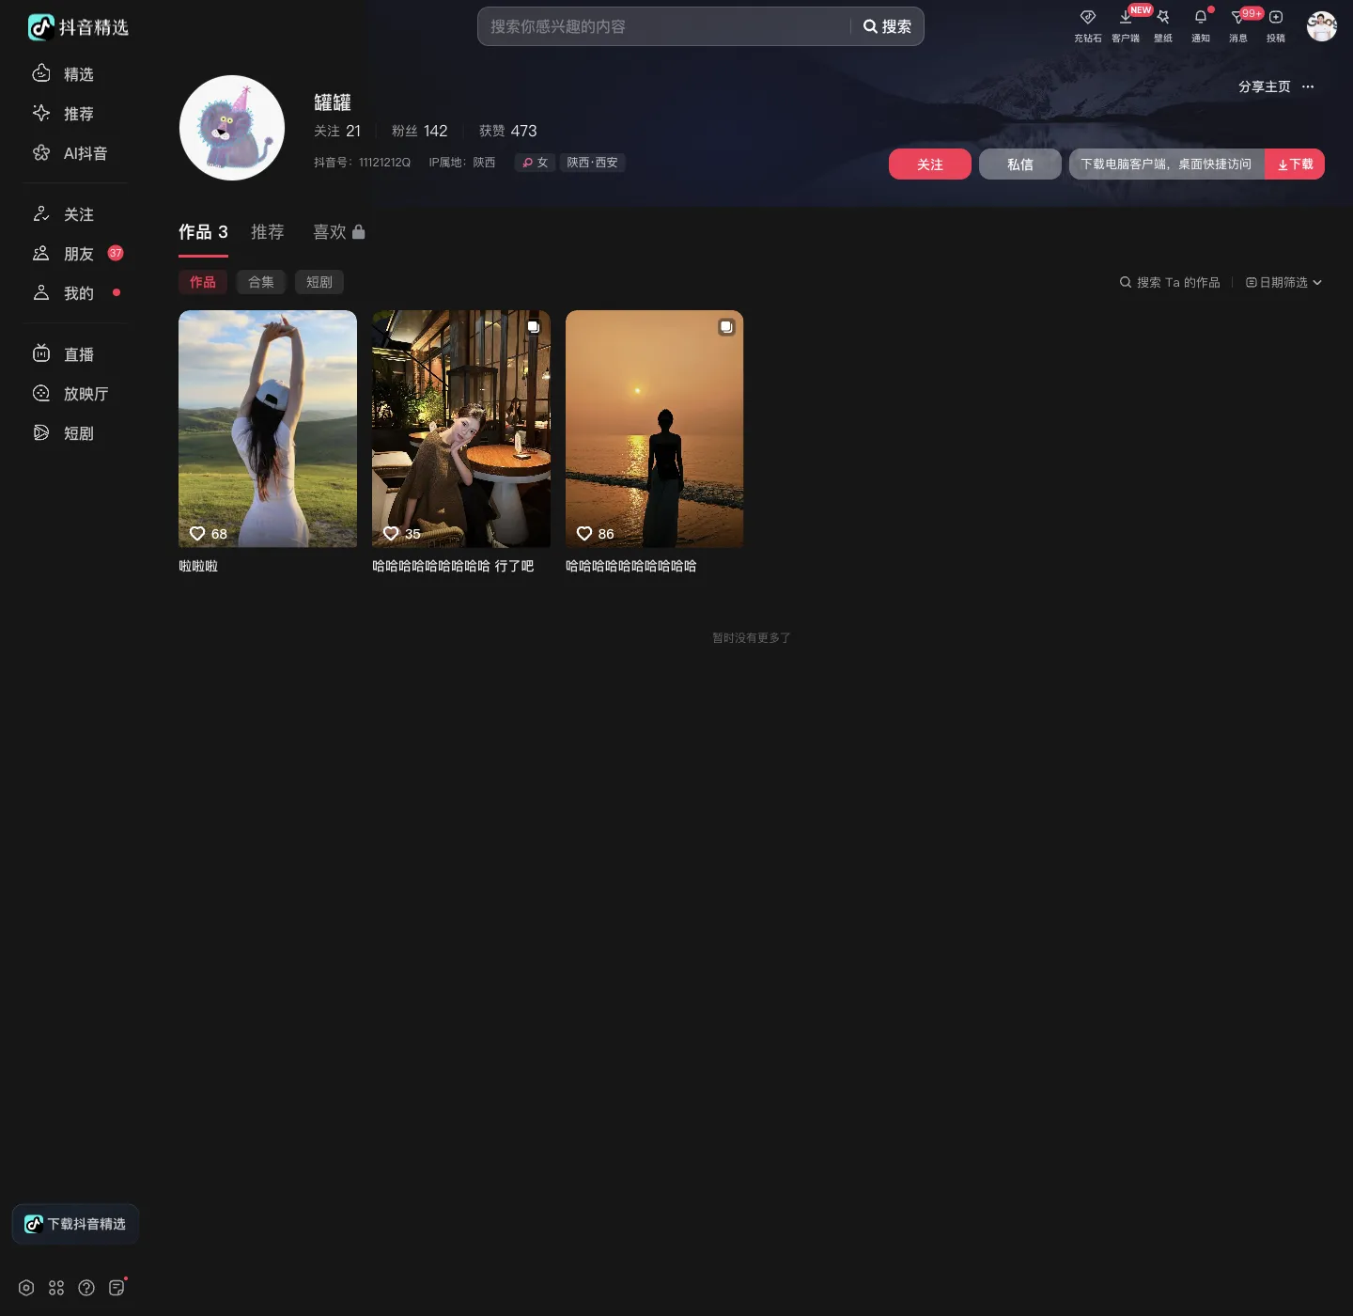Open 朋友 in the sidebar
The height and width of the screenshot is (1316, 1353).
click(x=64, y=254)
